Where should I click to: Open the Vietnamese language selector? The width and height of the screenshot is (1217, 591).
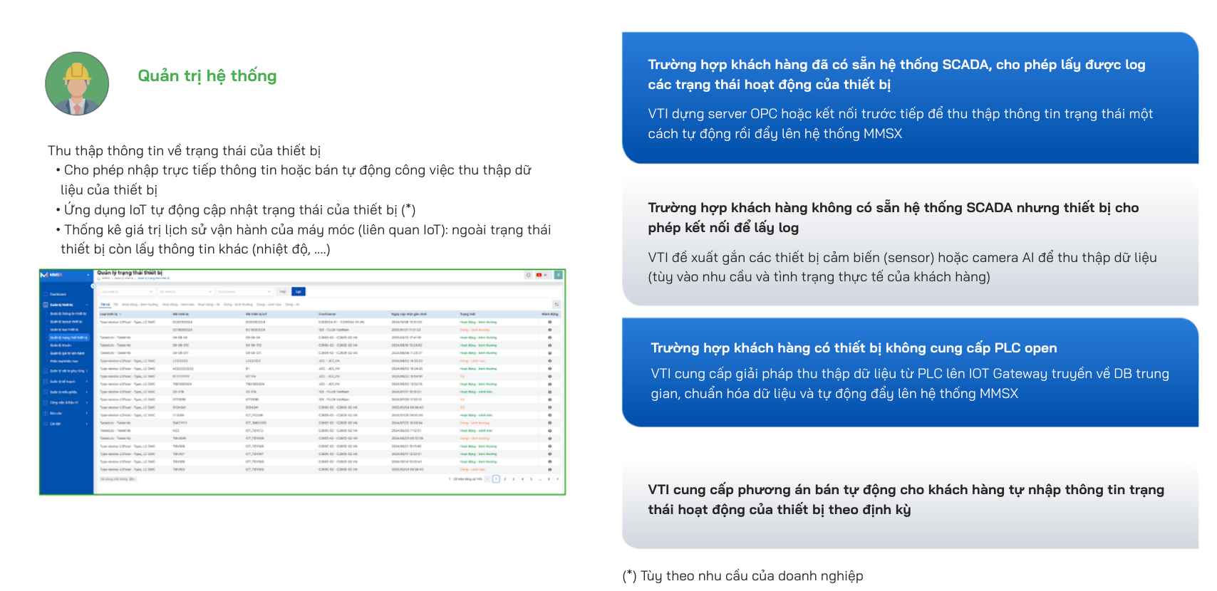pyautogui.click(x=542, y=275)
